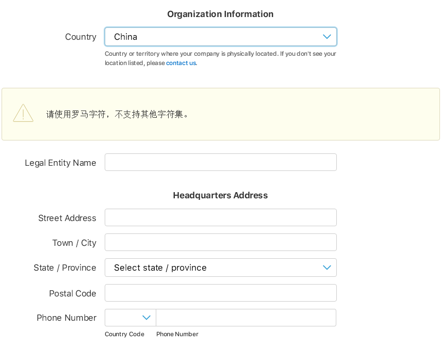This screenshot has width=441, height=345.
Task: Click the Legal Entity Name label
Action: coord(60,163)
